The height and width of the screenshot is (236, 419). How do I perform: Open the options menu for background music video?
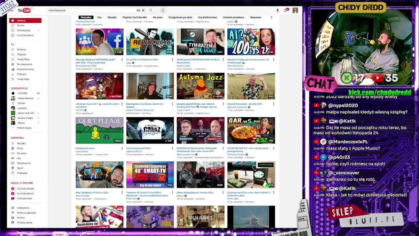point(122,148)
